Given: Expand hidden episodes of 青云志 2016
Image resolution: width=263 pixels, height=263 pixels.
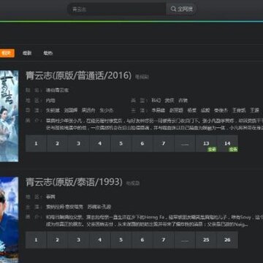Looking at the screenshot, I should (185, 143).
